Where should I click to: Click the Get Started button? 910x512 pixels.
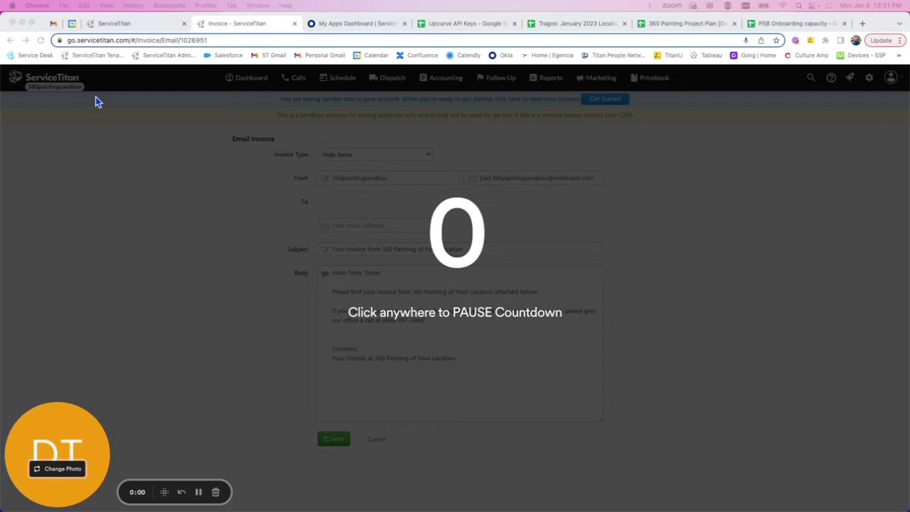(x=605, y=99)
